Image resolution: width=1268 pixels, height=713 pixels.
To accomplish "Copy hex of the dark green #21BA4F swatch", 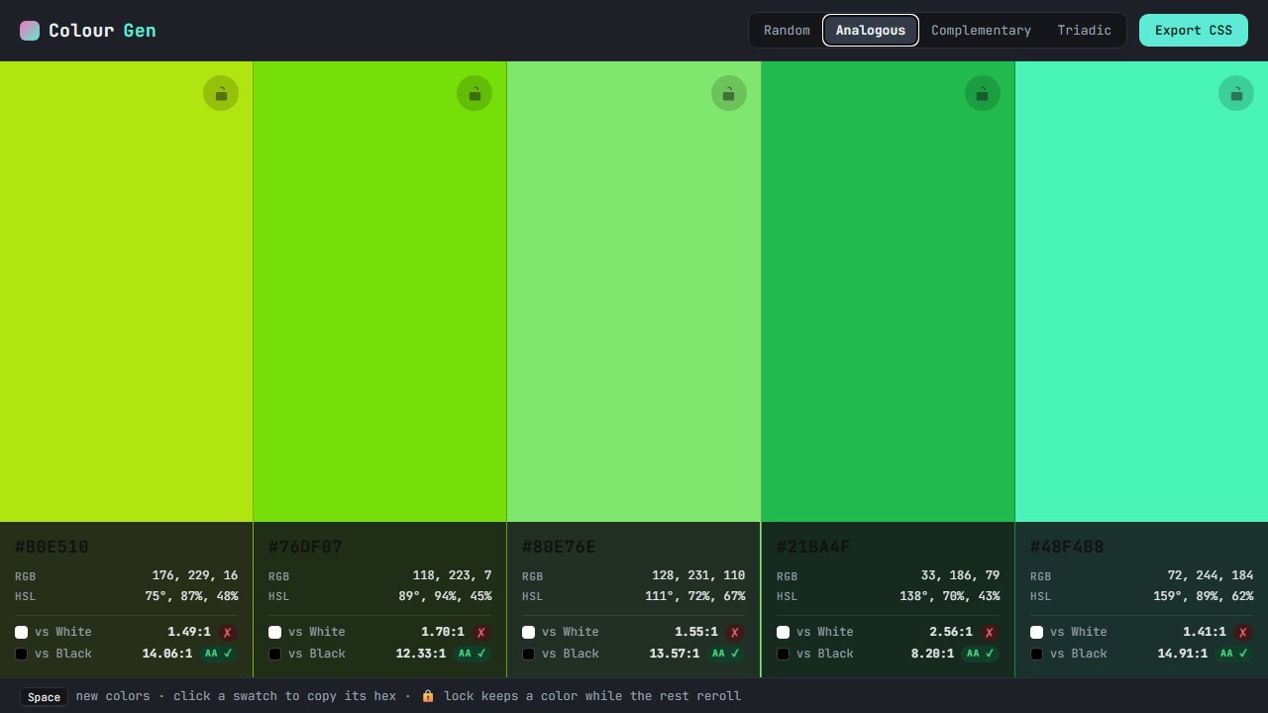I will pyautogui.click(x=888, y=291).
